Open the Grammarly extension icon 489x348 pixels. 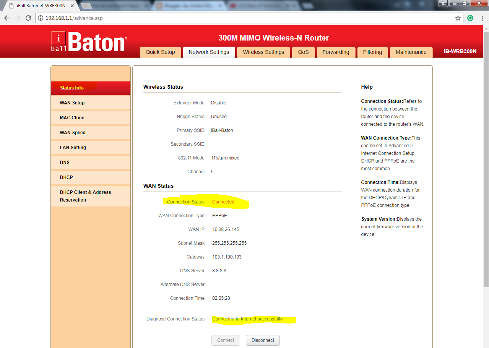pos(470,18)
